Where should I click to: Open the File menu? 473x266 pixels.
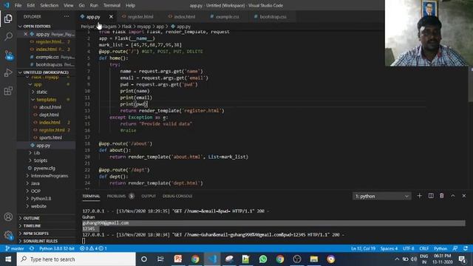click(18, 5)
